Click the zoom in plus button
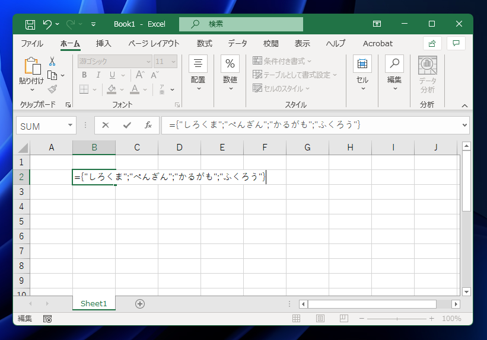487x340 pixels. pyautogui.click(x=431, y=319)
